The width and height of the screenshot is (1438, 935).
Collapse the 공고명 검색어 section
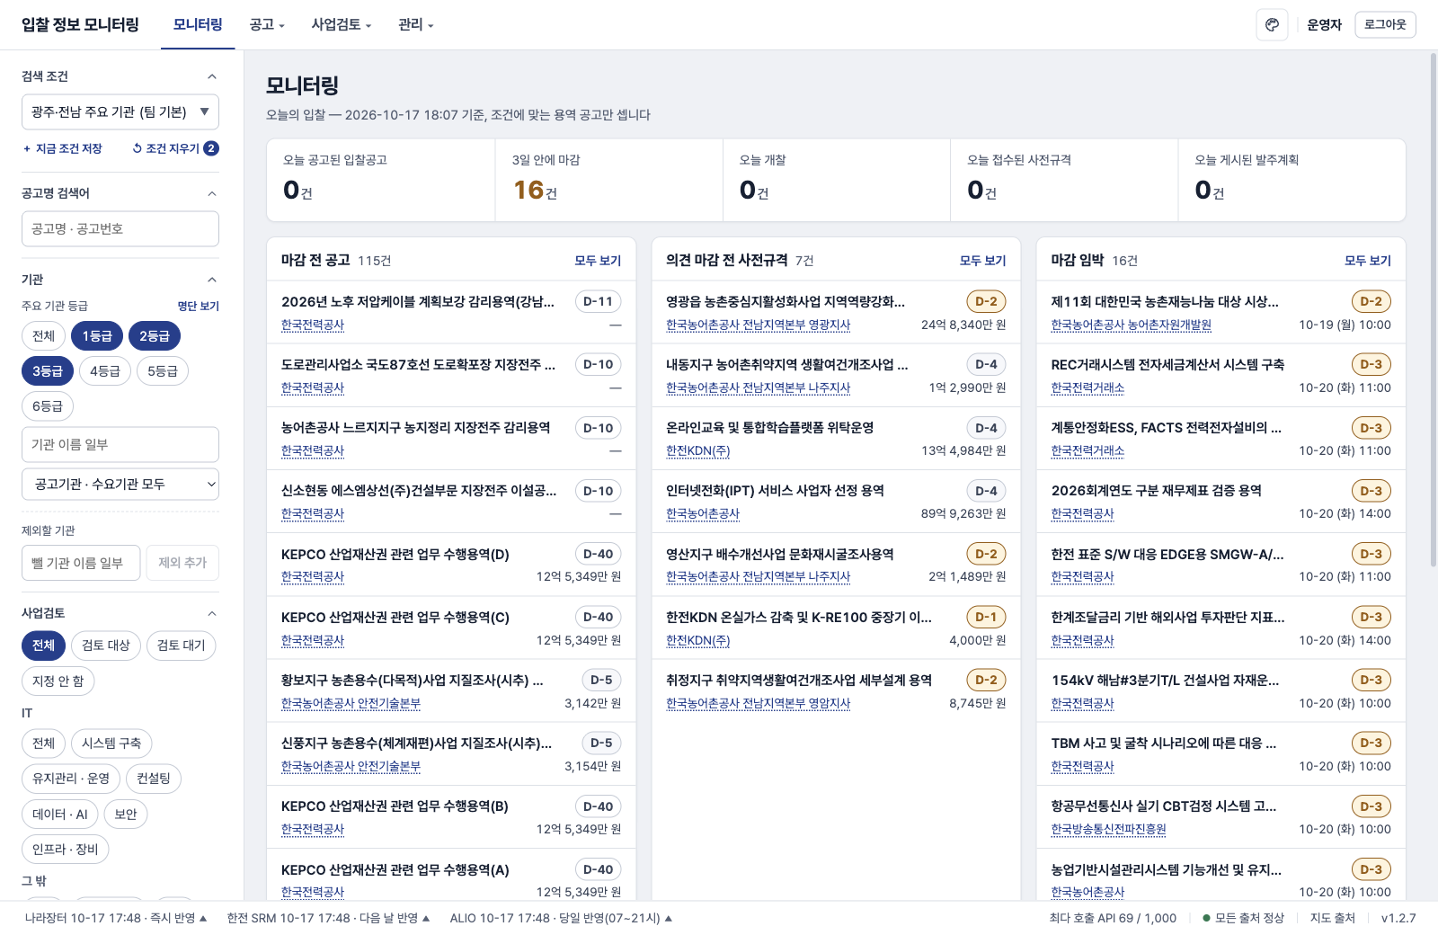tap(212, 193)
